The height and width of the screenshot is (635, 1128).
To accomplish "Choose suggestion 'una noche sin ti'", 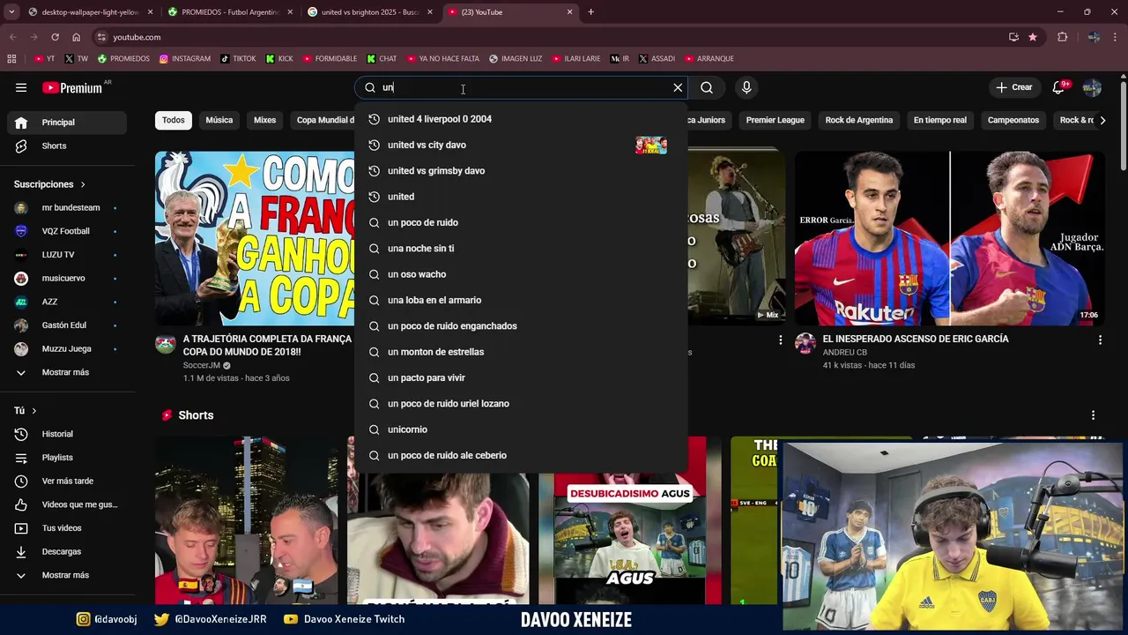I will (521, 249).
